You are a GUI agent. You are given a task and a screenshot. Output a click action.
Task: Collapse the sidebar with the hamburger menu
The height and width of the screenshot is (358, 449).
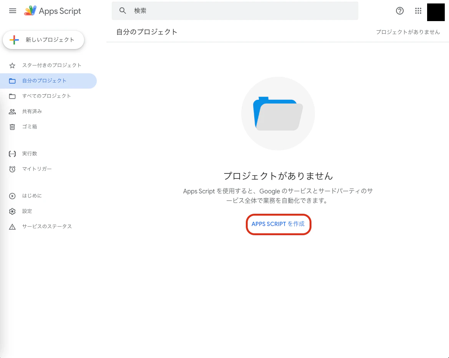pyautogui.click(x=13, y=11)
